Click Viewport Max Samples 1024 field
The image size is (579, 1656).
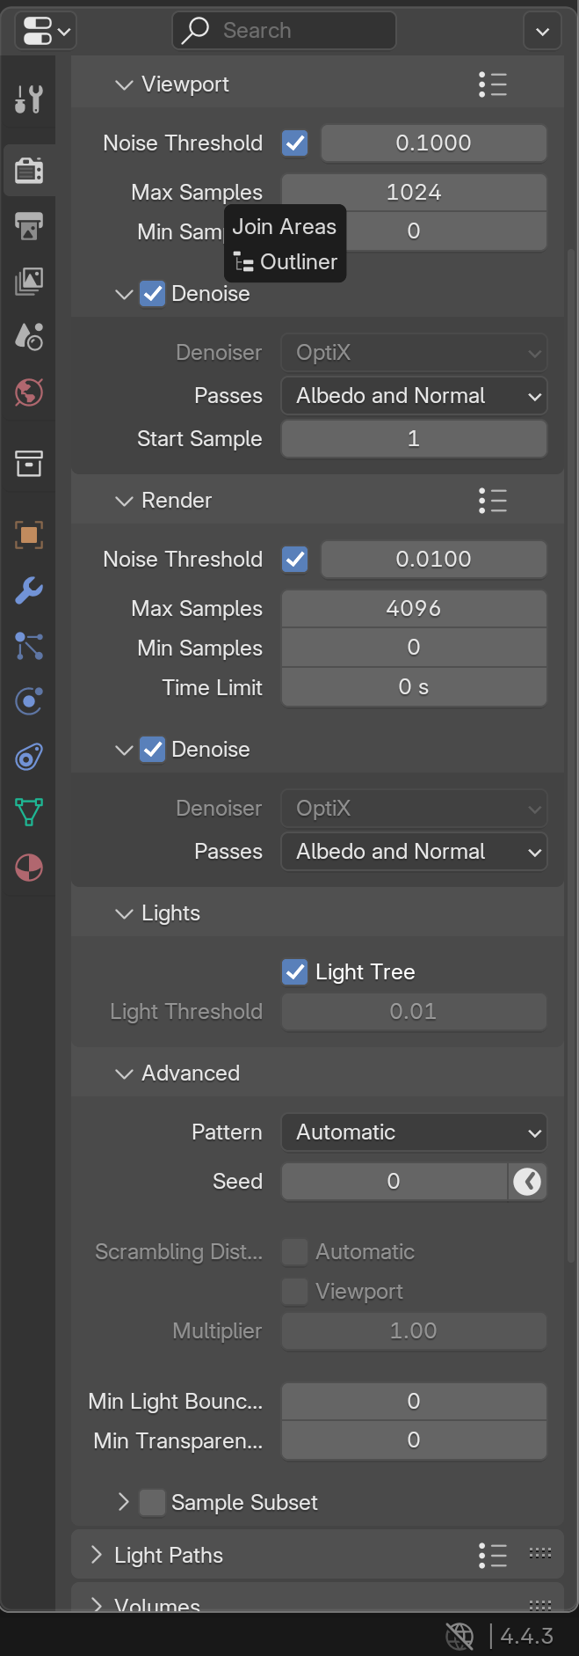tap(414, 193)
